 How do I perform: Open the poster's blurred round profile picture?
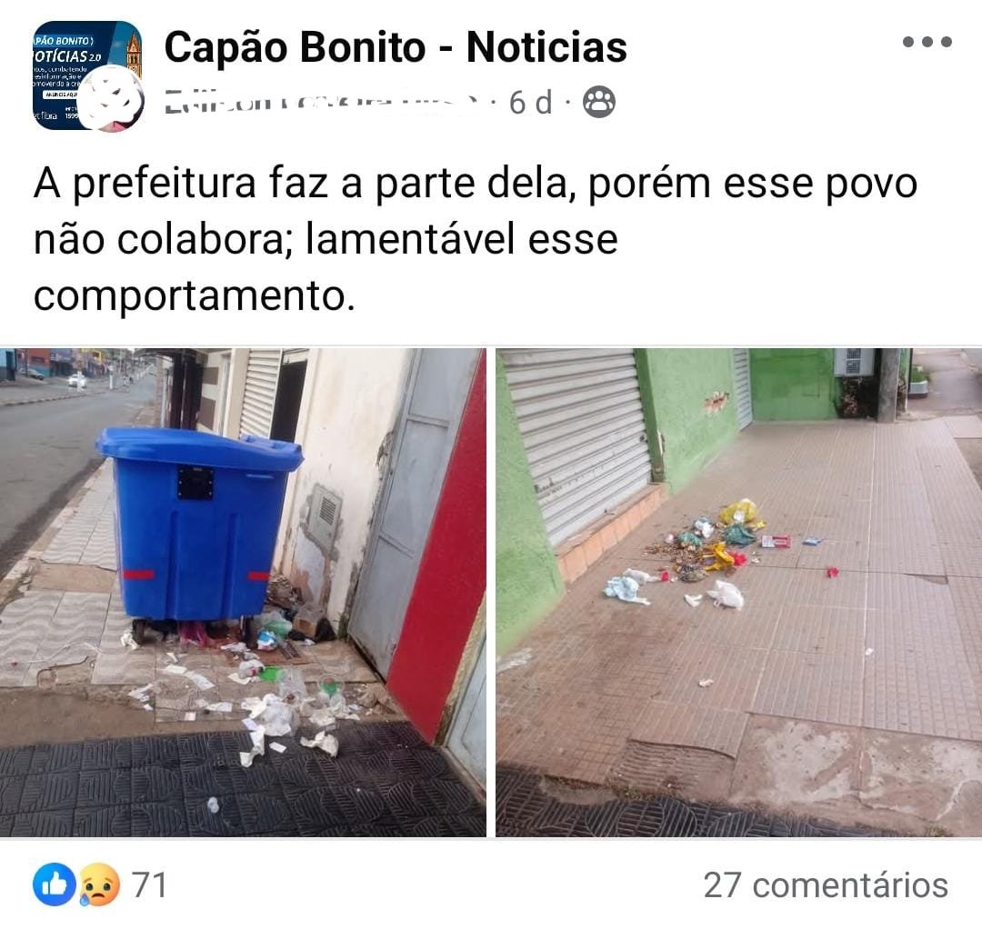(114, 100)
